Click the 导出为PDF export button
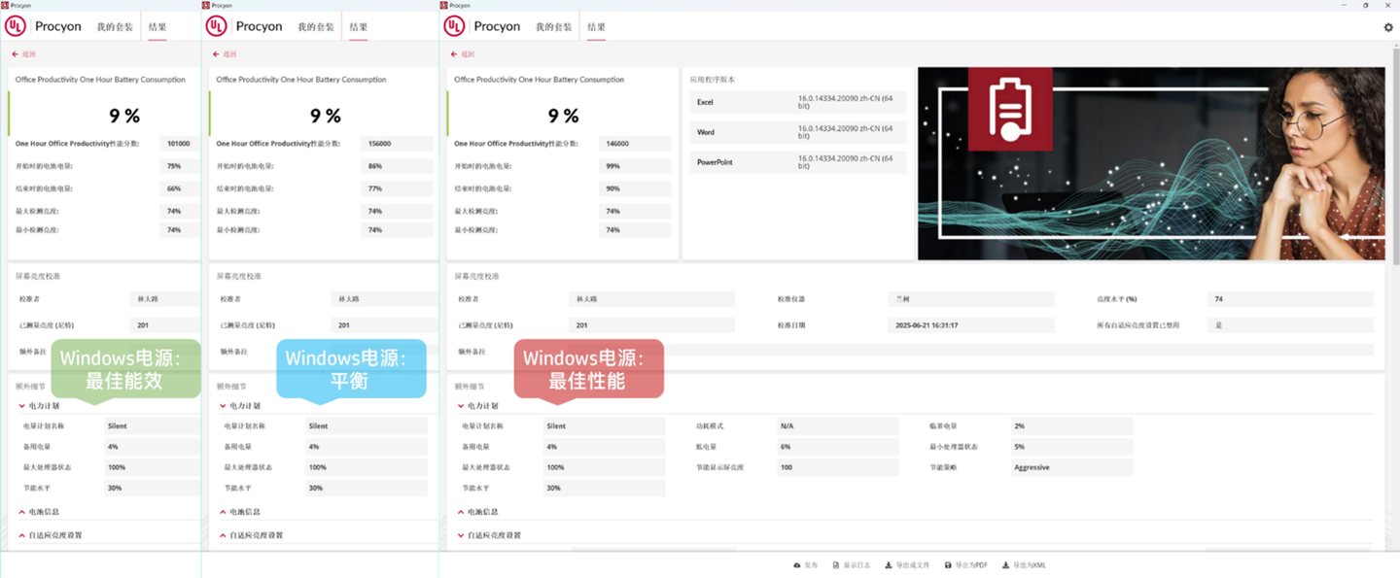Viewport: 1400px width, 578px height. [965, 565]
